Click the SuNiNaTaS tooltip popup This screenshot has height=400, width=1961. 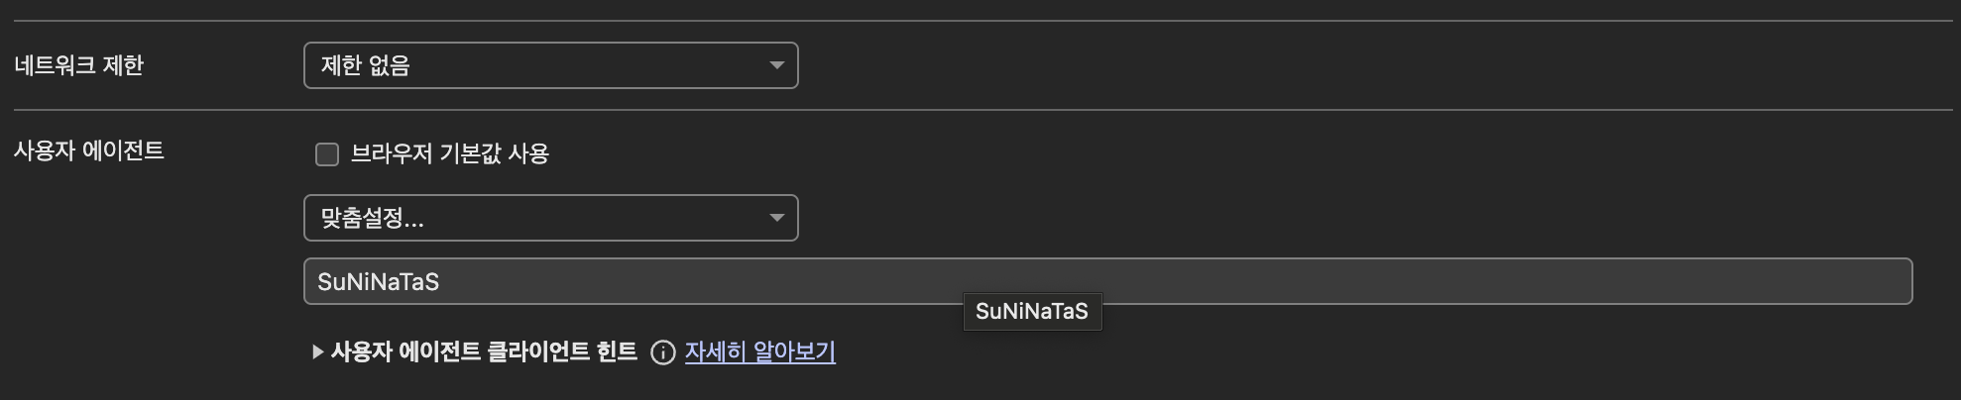click(1032, 311)
